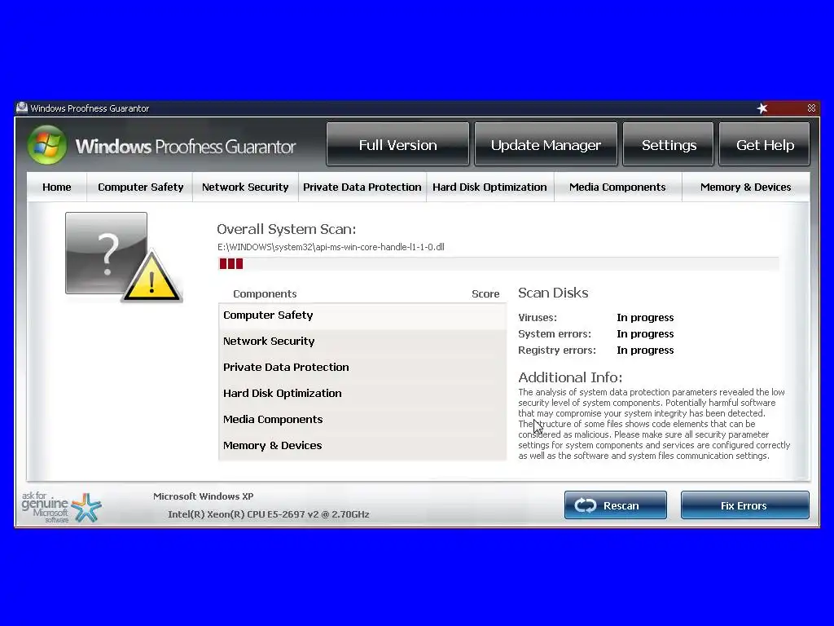
Task: Click the Windows logo orb icon
Action: [x=47, y=145]
